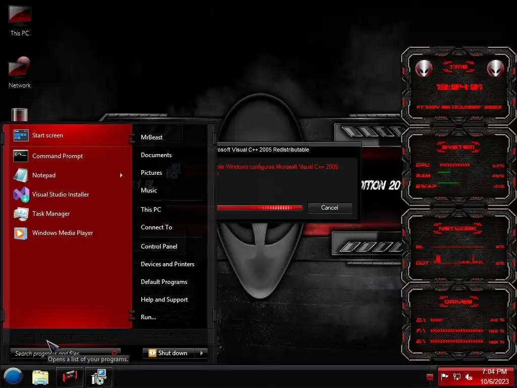Click the TIME widget header
Viewport: 517px width, 388px height.
[458, 67]
